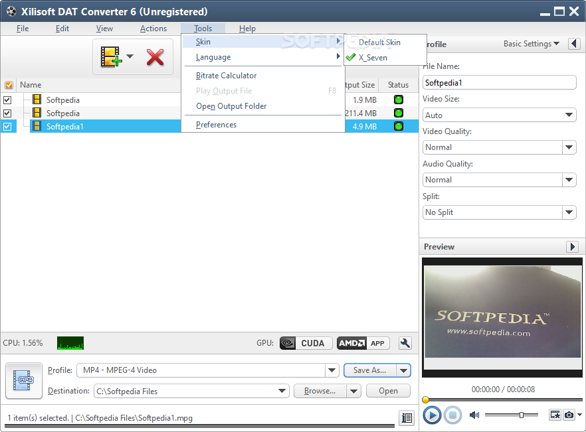Open the Edit menu
The width and height of the screenshot is (586, 432).
click(62, 29)
